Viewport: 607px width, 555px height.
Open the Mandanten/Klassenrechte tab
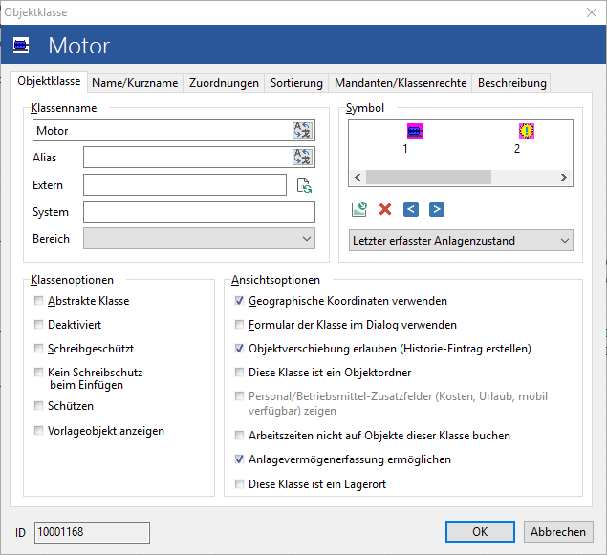point(401,83)
